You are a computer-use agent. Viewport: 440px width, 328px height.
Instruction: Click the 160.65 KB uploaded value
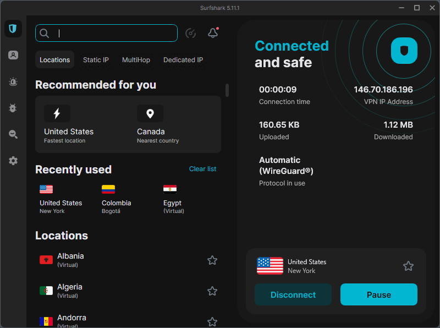pyautogui.click(x=279, y=125)
